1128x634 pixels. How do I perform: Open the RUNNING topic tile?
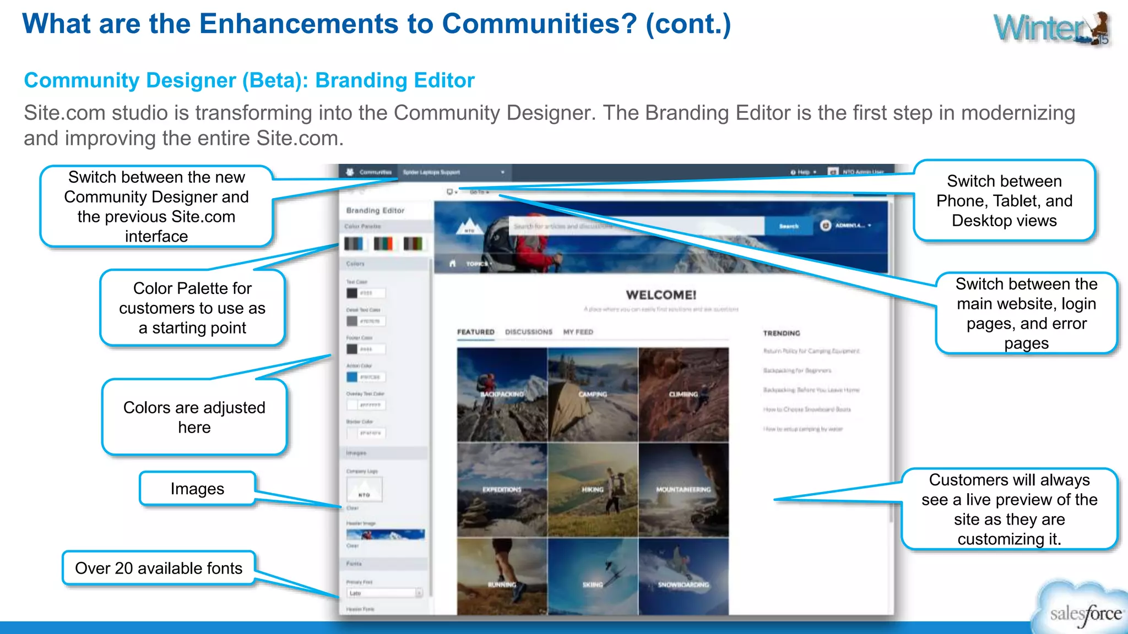(502, 577)
